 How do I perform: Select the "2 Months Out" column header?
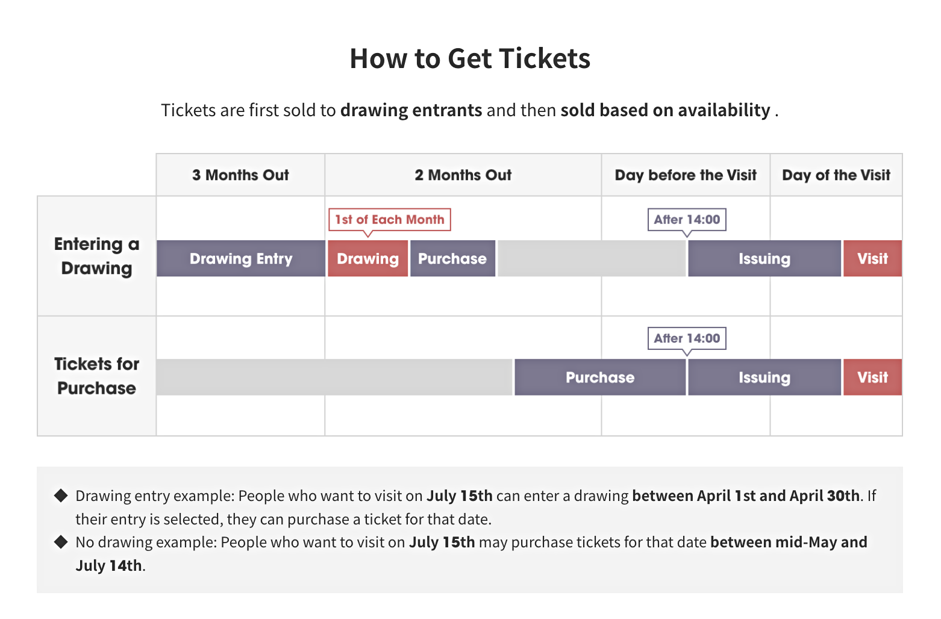pyautogui.click(x=463, y=175)
